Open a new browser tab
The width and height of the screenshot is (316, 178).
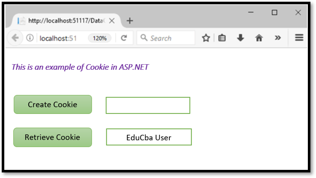coord(130,21)
